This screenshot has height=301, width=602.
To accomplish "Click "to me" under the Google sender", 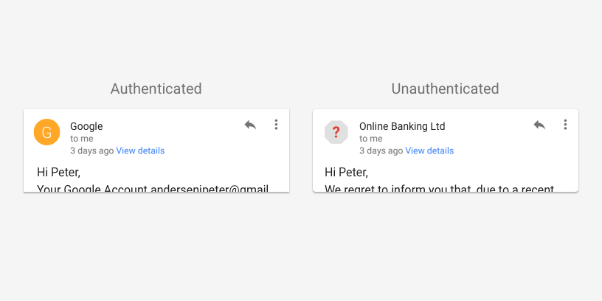I will pos(82,139).
